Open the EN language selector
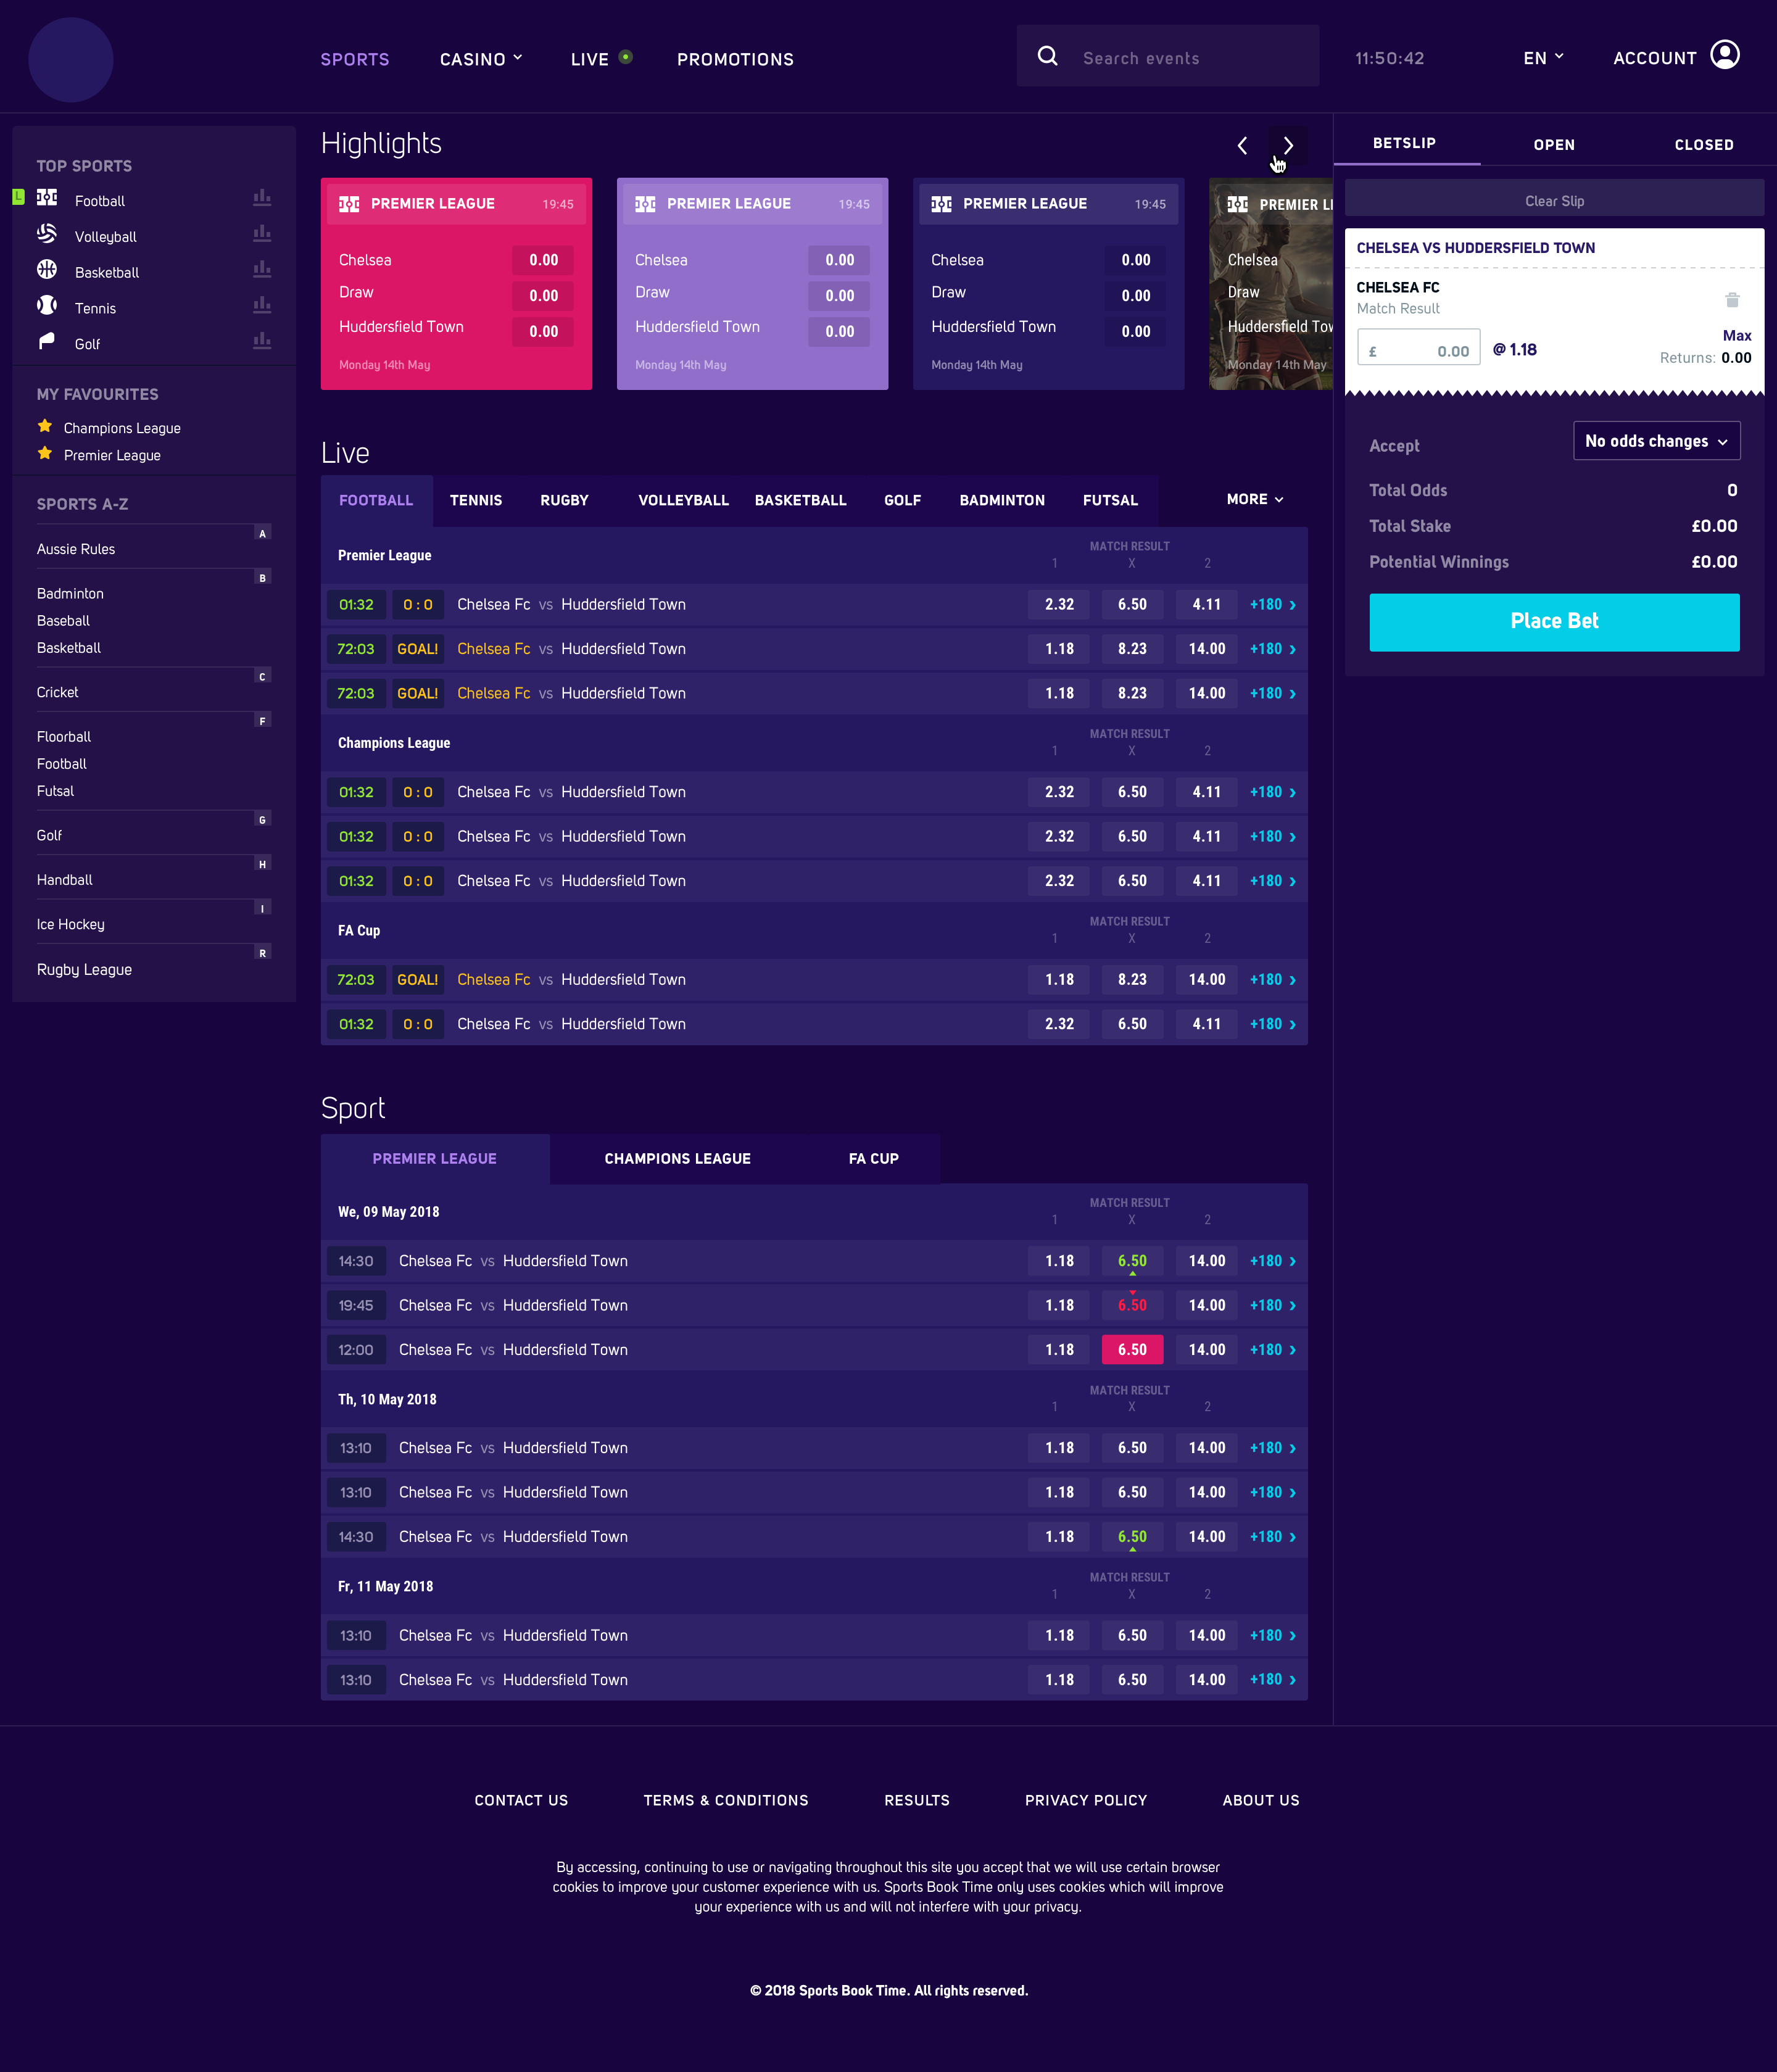1777x2072 pixels. coord(1542,58)
